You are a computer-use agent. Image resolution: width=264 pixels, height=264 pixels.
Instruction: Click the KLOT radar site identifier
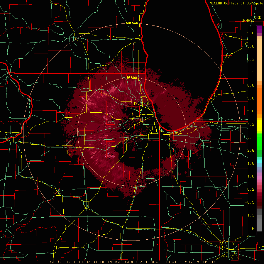pyautogui.click(x=171, y=262)
